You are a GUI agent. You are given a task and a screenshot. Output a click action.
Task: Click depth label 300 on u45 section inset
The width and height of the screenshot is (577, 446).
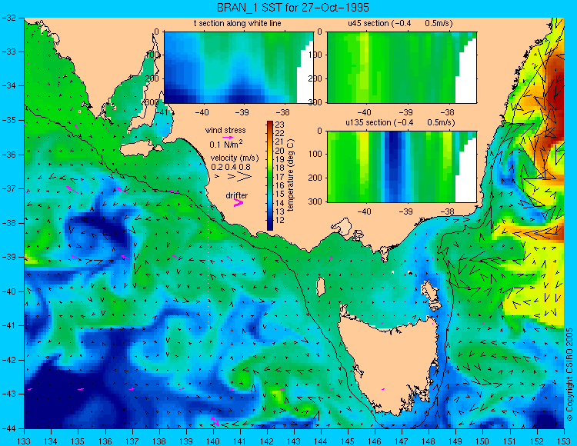pyautogui.click(x=316, y=102)
